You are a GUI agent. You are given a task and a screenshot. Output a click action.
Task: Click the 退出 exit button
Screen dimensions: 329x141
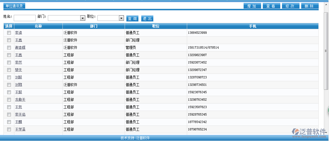tap(147, 19)
